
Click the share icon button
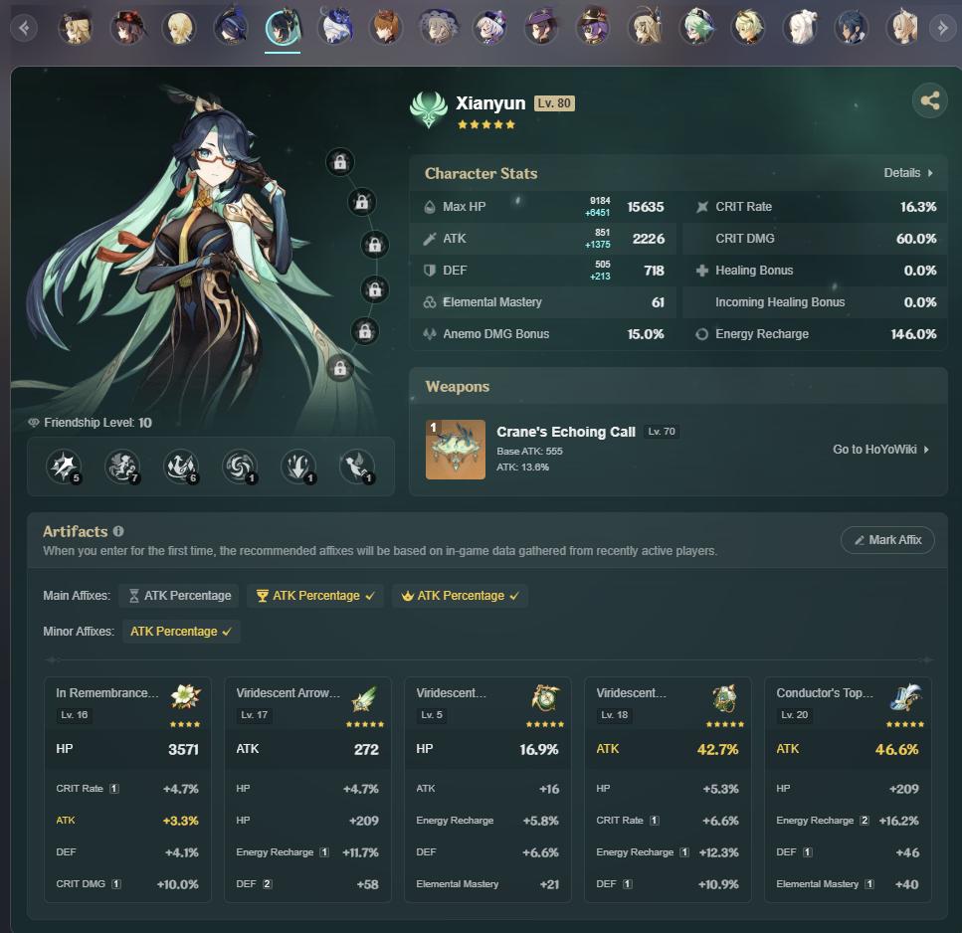[929, 100]
